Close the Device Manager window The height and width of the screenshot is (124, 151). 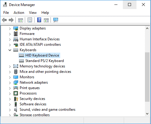143,5
